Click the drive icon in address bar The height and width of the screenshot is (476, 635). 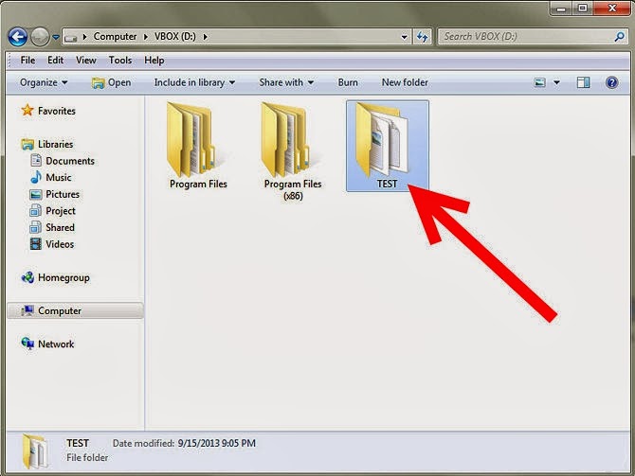(x=70, y=38)
